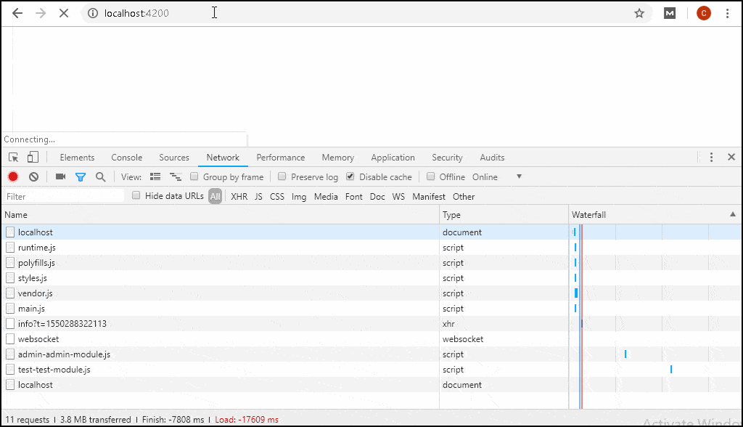Click the Waterfall column sort arrow
The height and width of the screenshot is (427, 743).
pyautogui.click(x=732, y=215)
